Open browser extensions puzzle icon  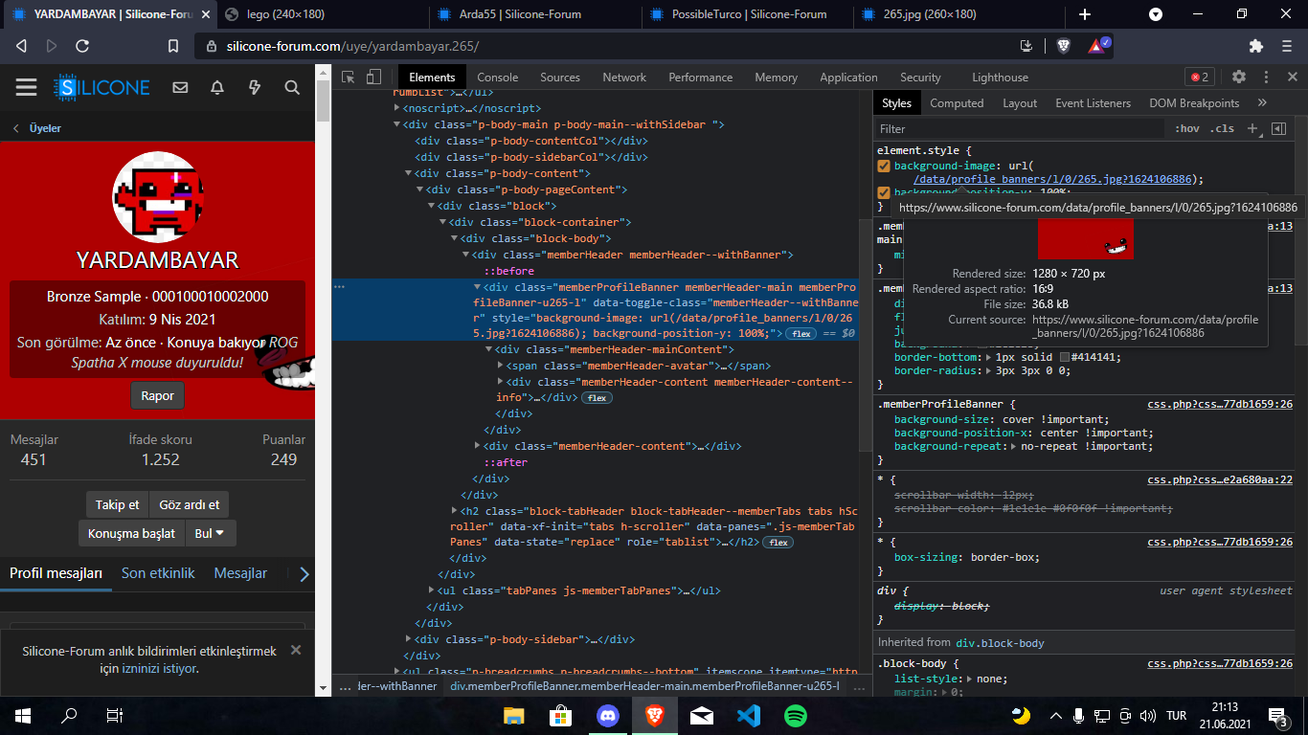(x=1256, y=46)
